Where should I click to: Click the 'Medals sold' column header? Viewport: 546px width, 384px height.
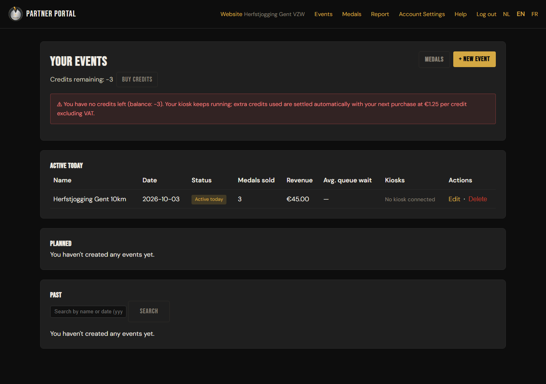(256, 180)
